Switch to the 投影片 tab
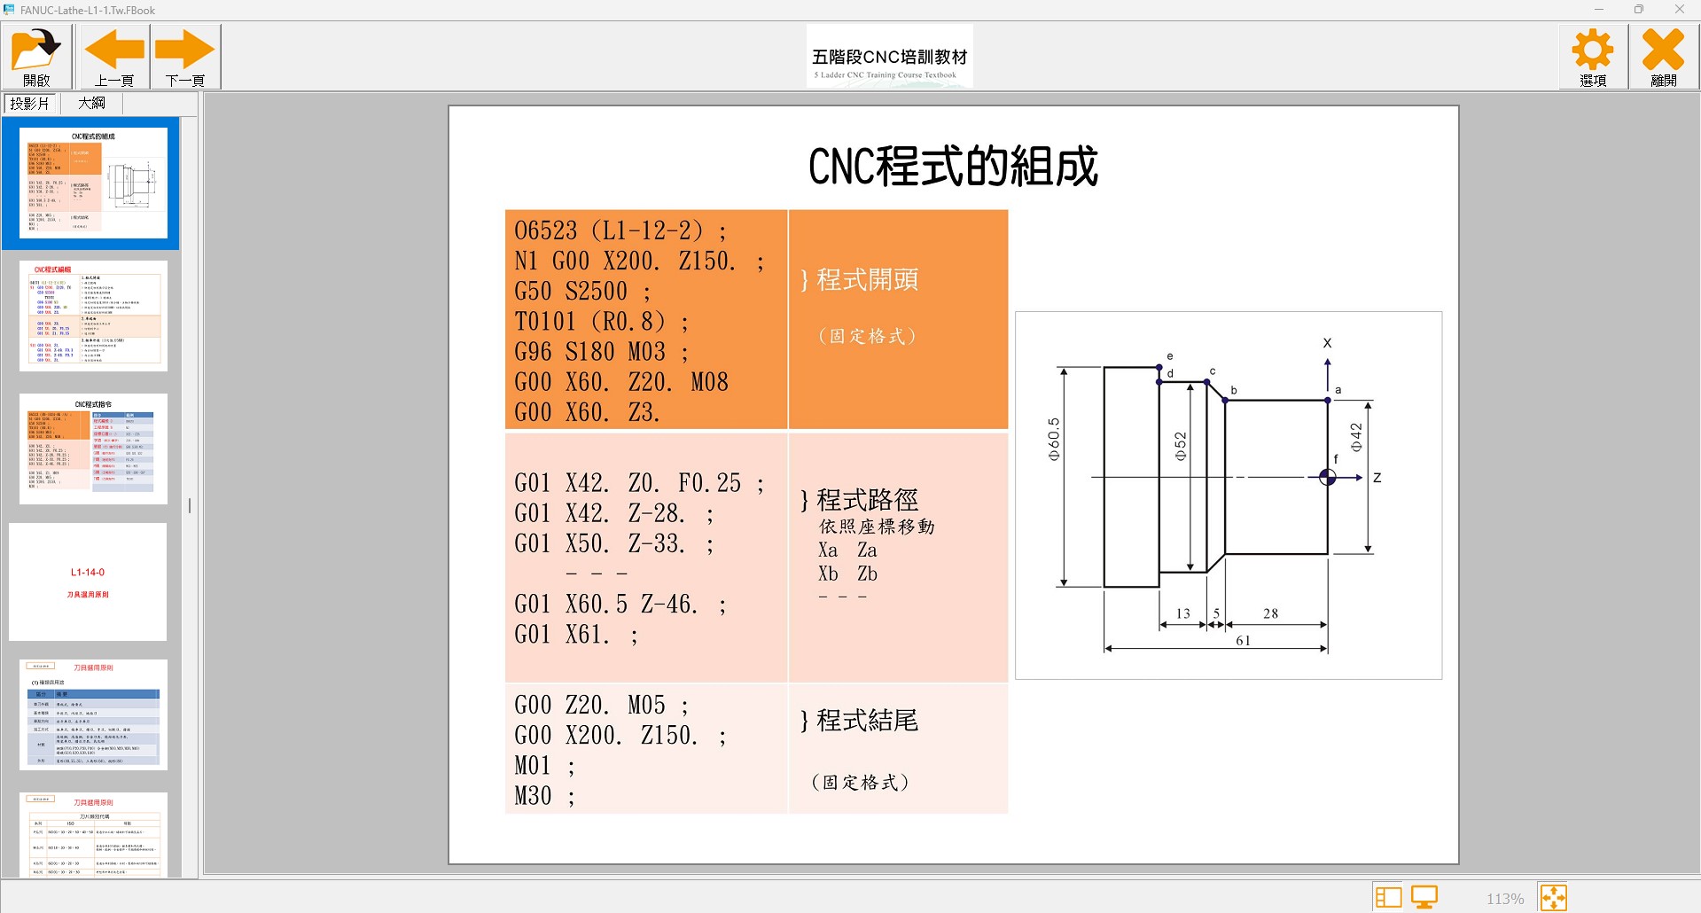The width and height of the screenshot is (1701, 913). [30, 103]
